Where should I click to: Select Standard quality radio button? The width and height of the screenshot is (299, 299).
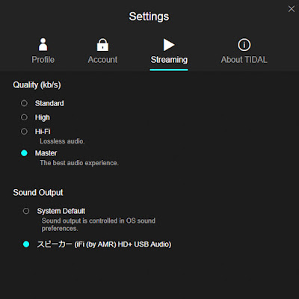[24, 103]
